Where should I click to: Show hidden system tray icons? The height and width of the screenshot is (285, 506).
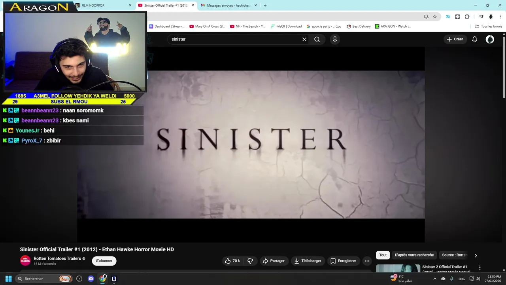coord(435,279)
